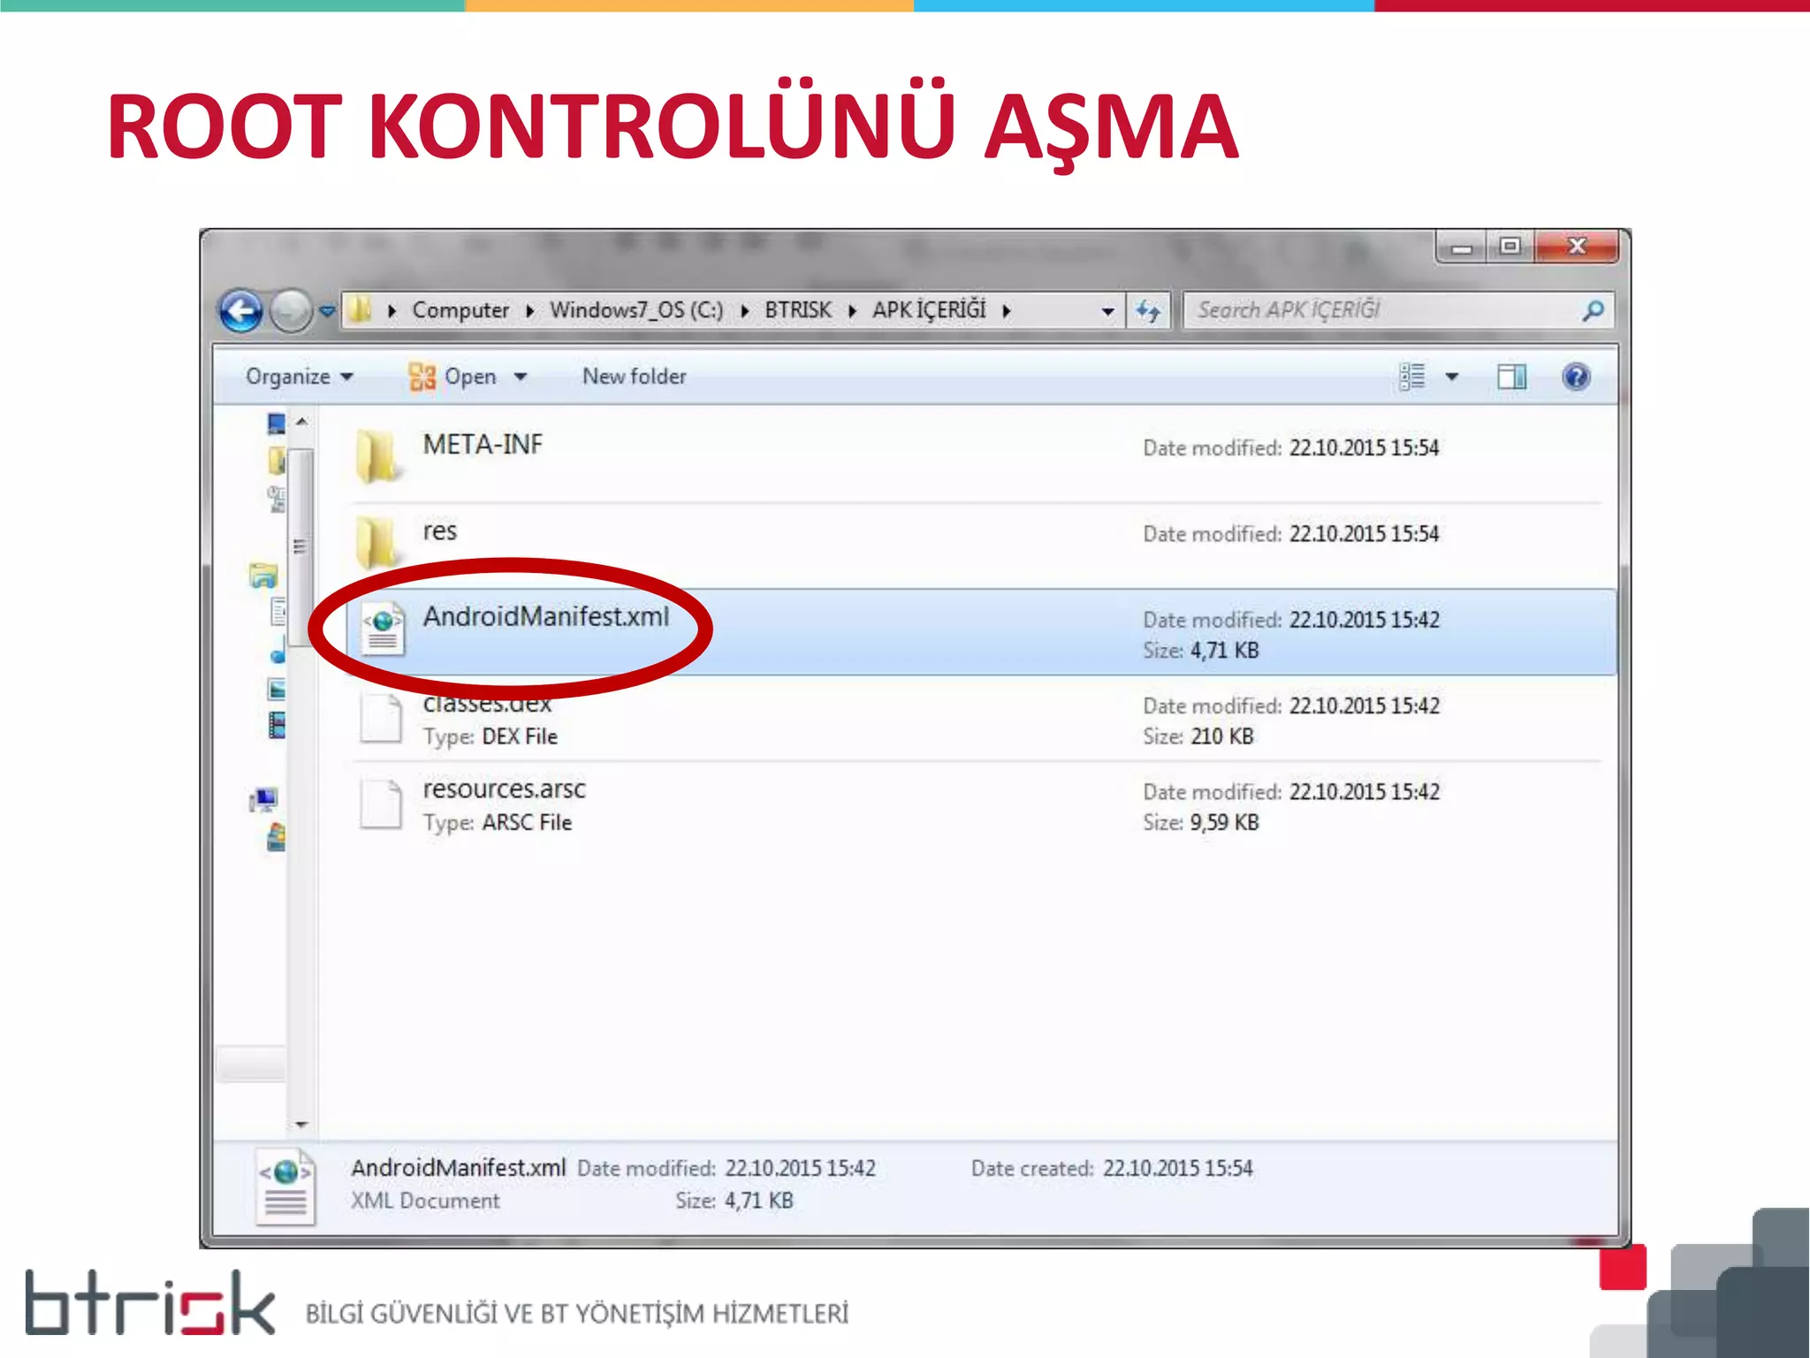
Task: Click the blue Help question mark icon
Action: (1576, 377)
